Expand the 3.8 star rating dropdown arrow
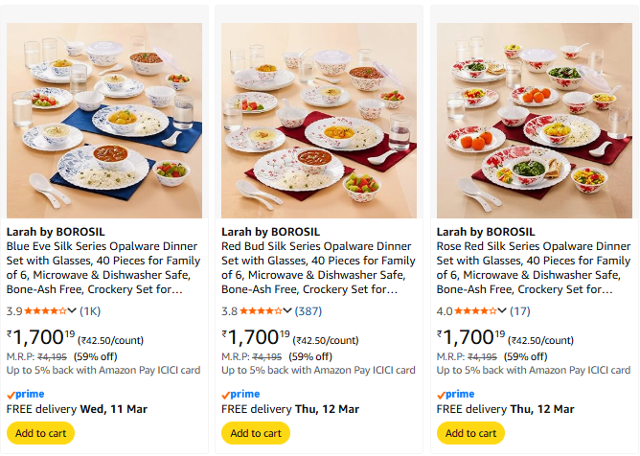Viewport: 640px width, 456px height. click(x=287, y=310)
